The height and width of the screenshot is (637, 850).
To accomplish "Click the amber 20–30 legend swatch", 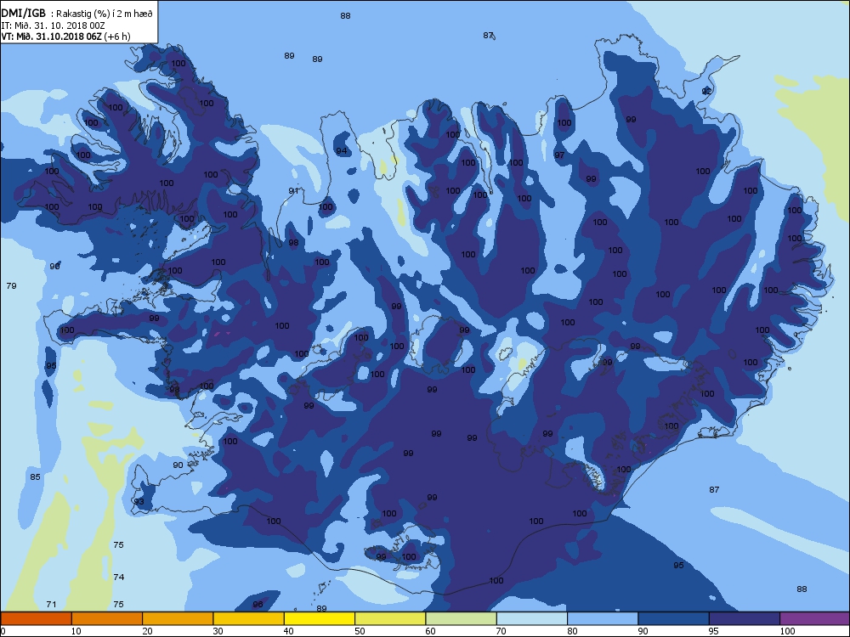I will [x=178, y=618].
